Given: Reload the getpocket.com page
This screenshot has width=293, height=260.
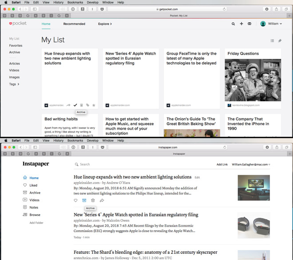Looking at the screenshot, I should [x=224, y=9].
